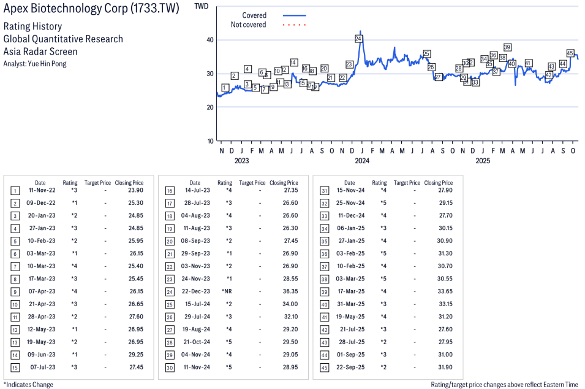
Task: Click the red dotted Not covered legend line
Action: (x=294, y=25)
